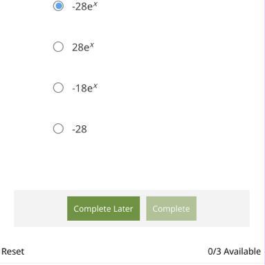Reset the question attempts
This screenshot has width=265, height=265.
point(12,251)
